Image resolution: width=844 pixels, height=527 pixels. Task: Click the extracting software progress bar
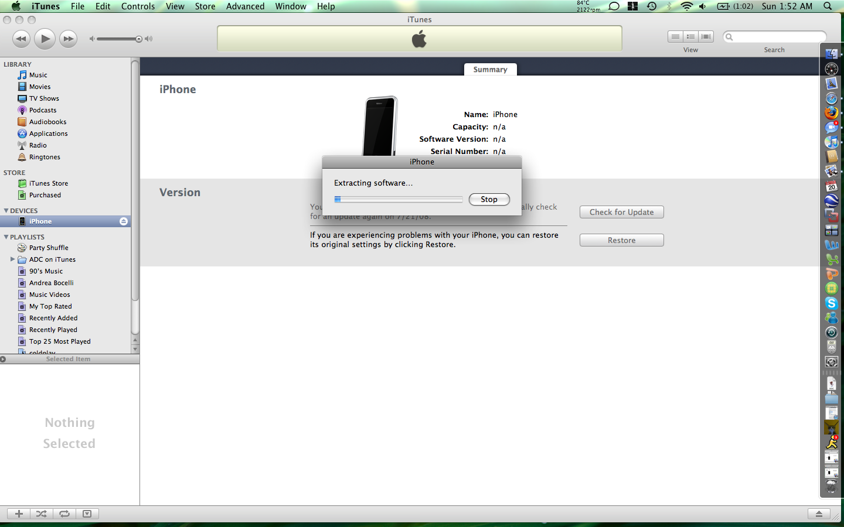[399, 199]
